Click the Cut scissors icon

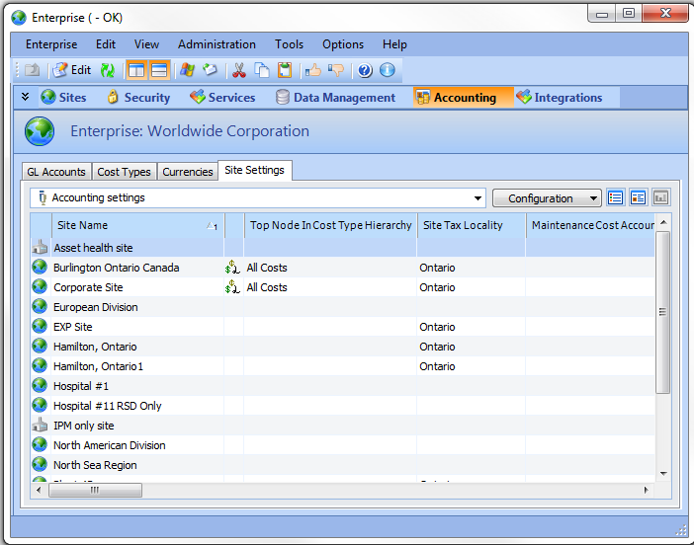click(238, 70)
